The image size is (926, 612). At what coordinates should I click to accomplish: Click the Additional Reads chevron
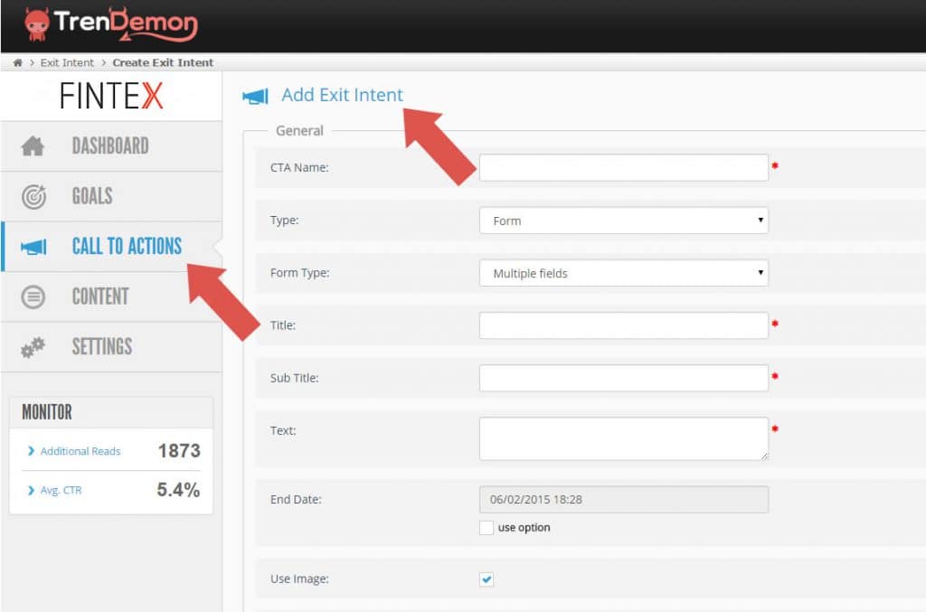(31, 451)
